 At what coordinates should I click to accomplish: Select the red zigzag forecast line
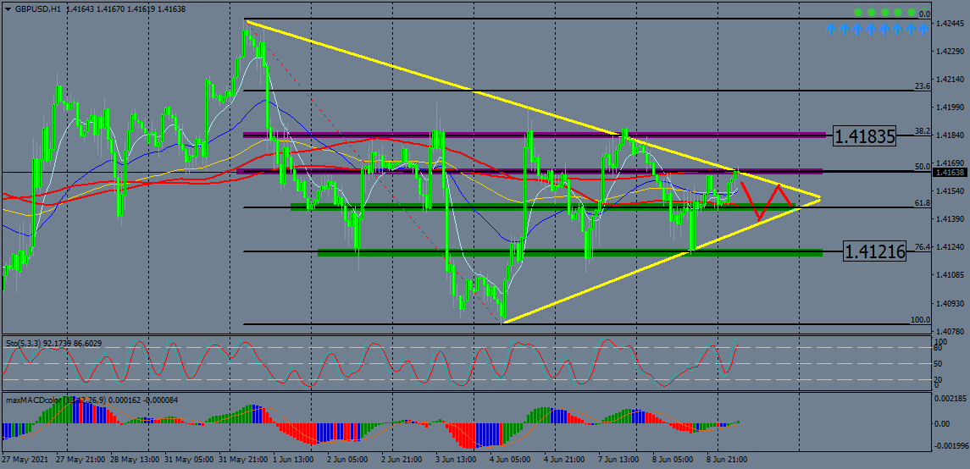click(x=768, y=201)
